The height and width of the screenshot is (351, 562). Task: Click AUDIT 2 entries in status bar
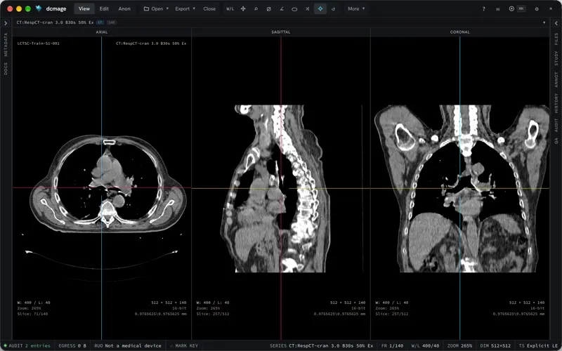pyautogui.click(x=30, y=345)
